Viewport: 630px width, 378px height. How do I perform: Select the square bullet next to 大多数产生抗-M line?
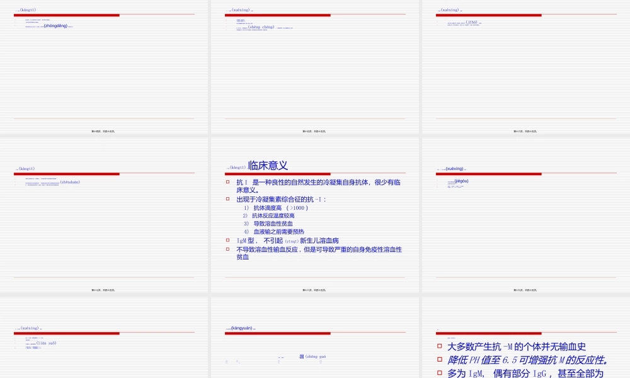pyautogui.click(x=440, y=345)
